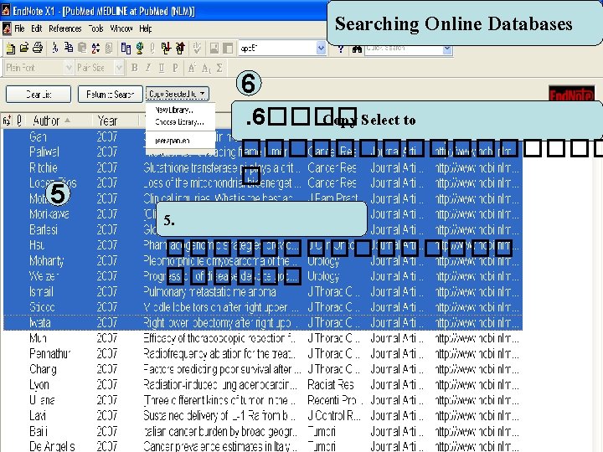Choose New Library from dropdown menu

(x=174, y=110)
